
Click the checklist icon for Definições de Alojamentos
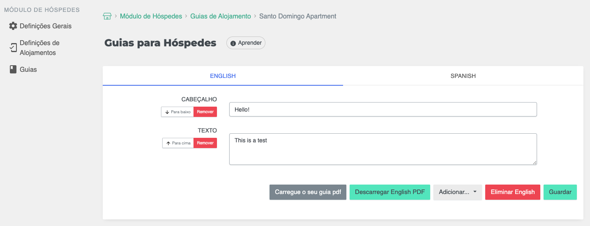(x=13, y=48)
